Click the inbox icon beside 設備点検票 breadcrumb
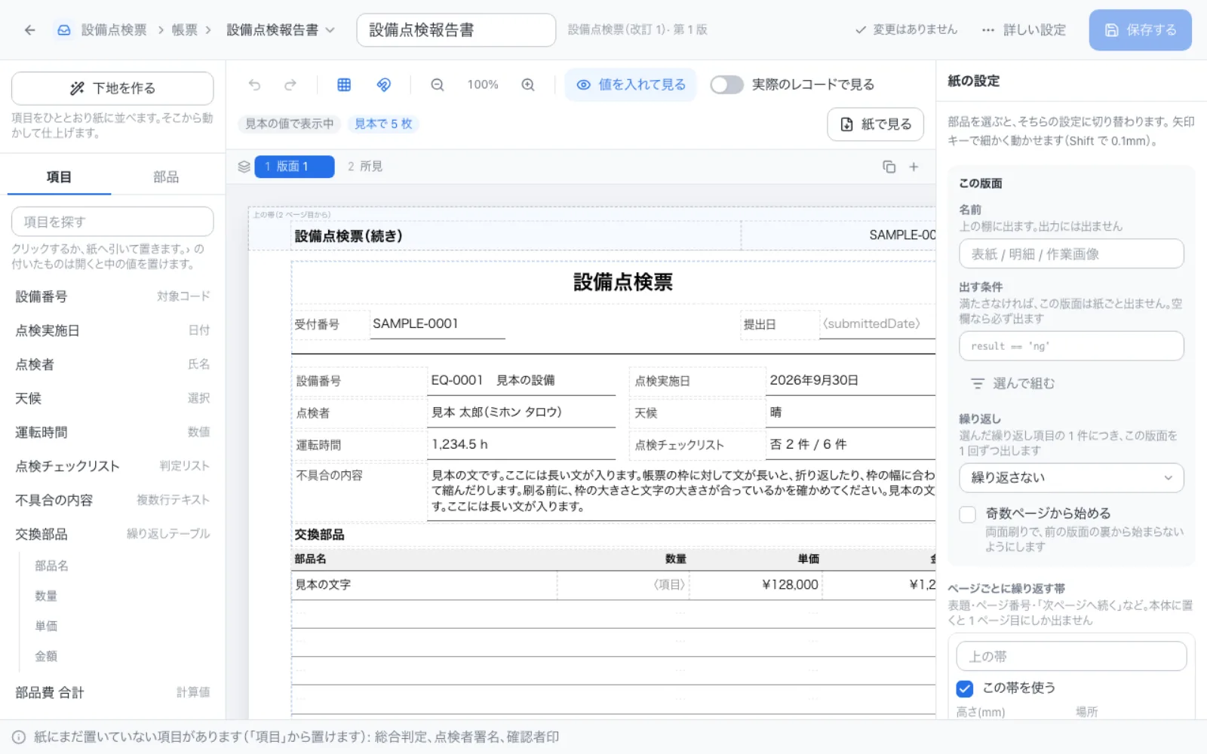Viewport: 1207px width, 754px height. (64, 30)
